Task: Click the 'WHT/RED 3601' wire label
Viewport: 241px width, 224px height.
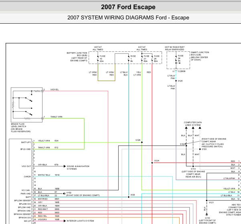Action: [x=49, y=199]
